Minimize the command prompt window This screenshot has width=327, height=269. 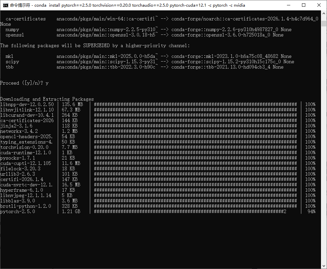pos(289,5)
